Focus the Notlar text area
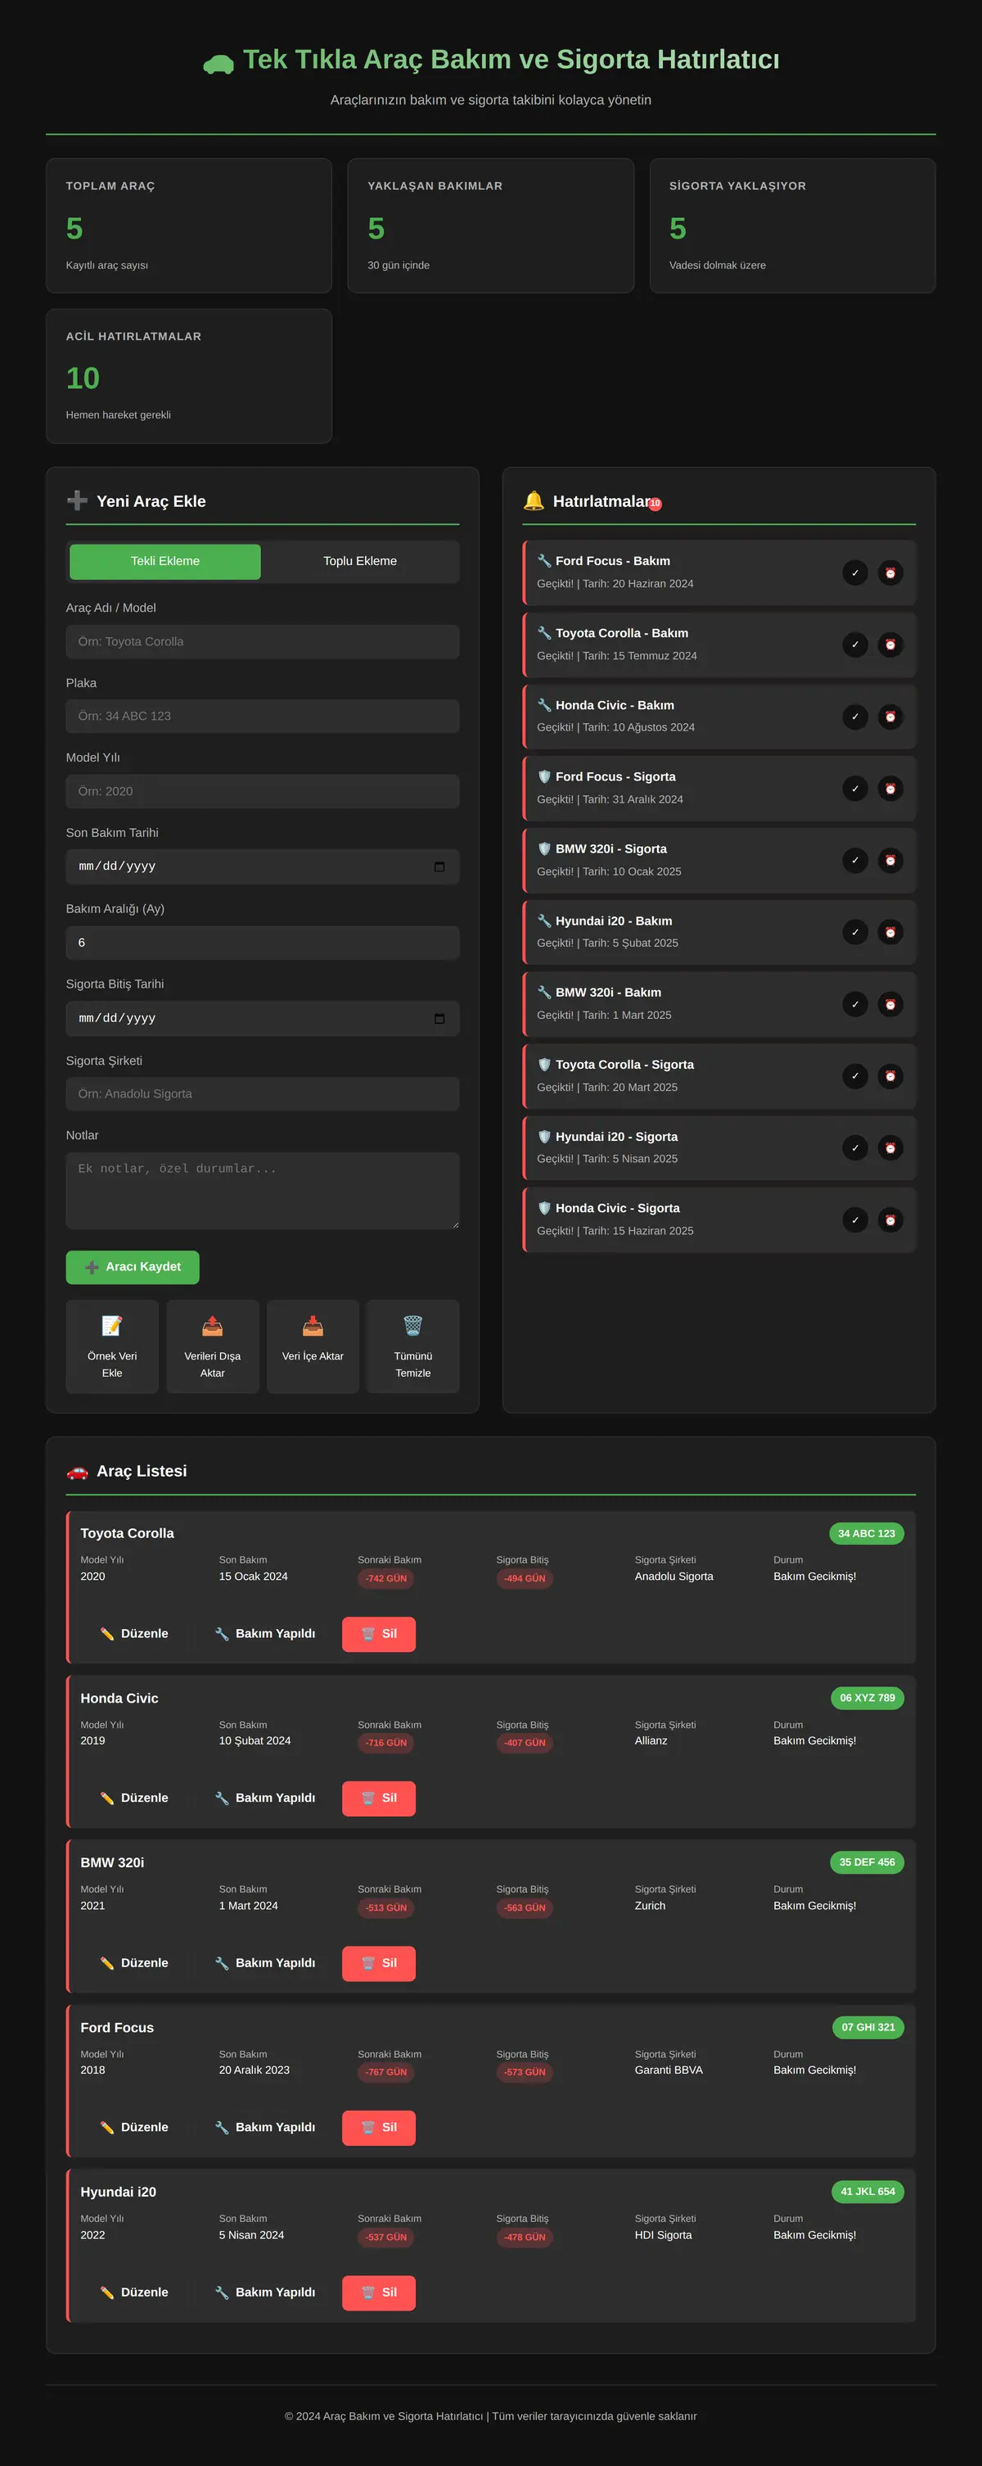Image resolution: width=982 pixels, height=2466 pixels. [263, 1190]
